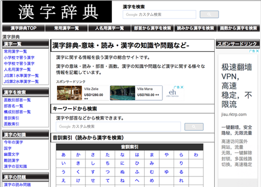The width and height of the screenshot is (261, 187).
Task: Open the 人名用漢字一覧 navigation tab
Action: pos(109,28)
